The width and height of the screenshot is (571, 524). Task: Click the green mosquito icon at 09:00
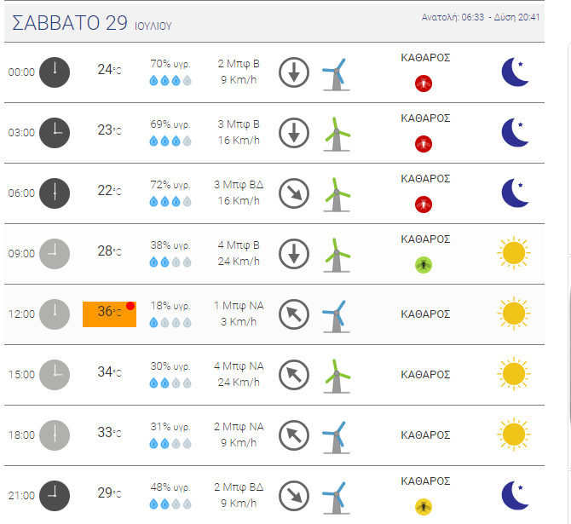point(424,265)
